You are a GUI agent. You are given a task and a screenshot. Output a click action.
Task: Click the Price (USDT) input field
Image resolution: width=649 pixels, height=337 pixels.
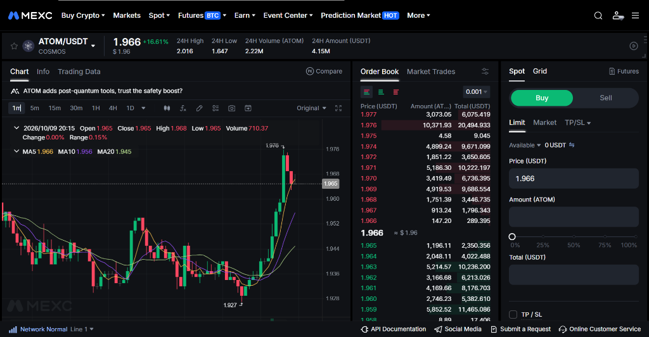574,179
